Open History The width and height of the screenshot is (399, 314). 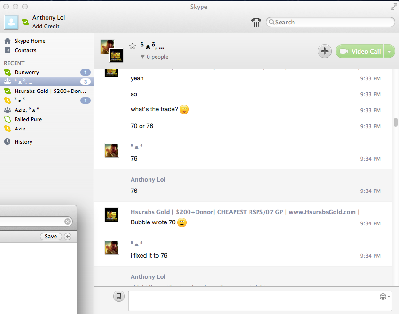pos(23,142)
